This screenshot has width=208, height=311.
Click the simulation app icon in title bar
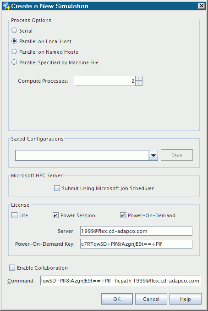[6, 6]
